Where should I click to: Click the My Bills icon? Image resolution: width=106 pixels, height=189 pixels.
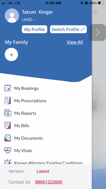8,125
